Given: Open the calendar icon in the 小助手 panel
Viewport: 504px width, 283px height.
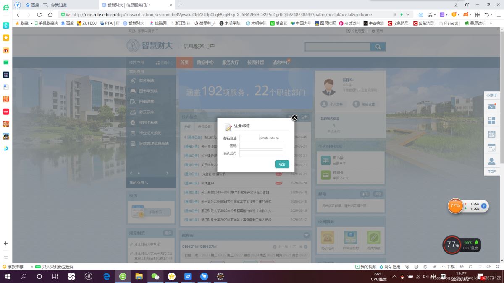Looking at the screenshot, I should [492, 134].
